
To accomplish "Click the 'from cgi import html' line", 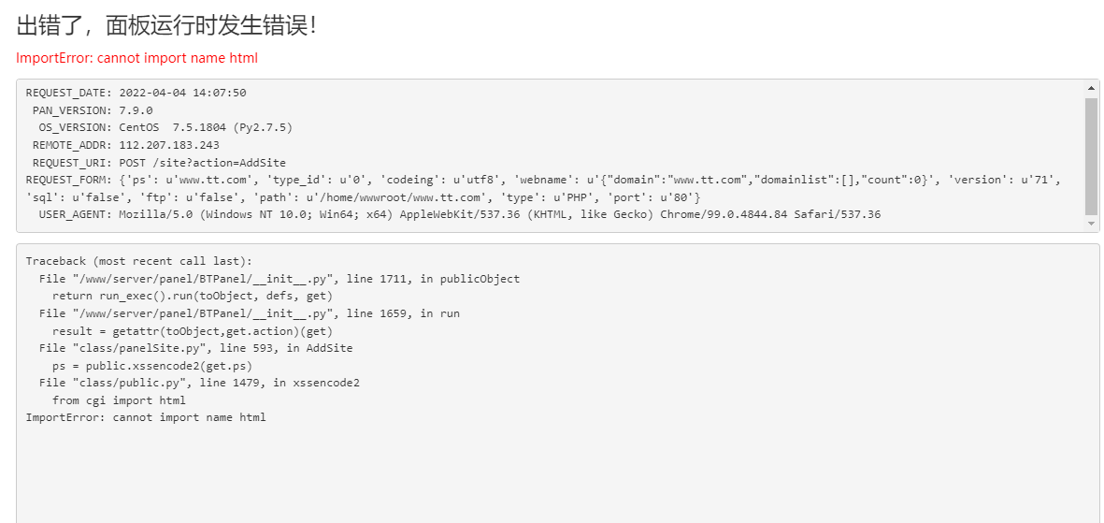I will 119,400.
